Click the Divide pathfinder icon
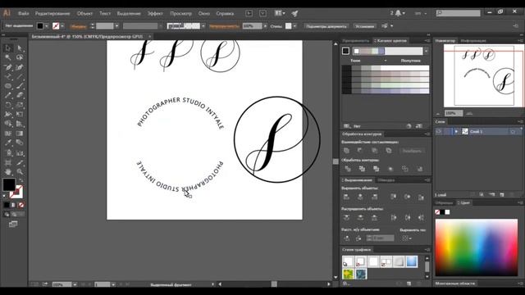525x295 pixels. (x=348, y=169)
